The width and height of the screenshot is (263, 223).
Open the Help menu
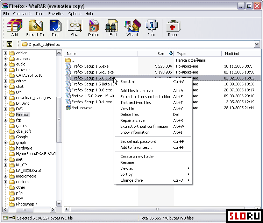[x=89, y=14]
